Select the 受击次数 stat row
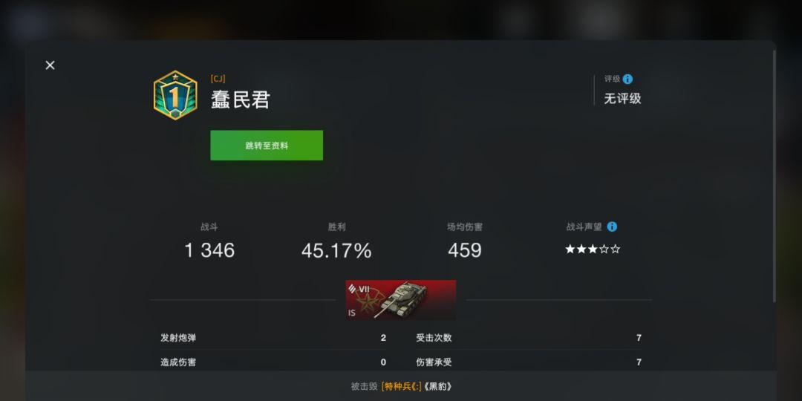Image resolution: width=802 pixels, height=401 pixels. (x=529, y=338)
